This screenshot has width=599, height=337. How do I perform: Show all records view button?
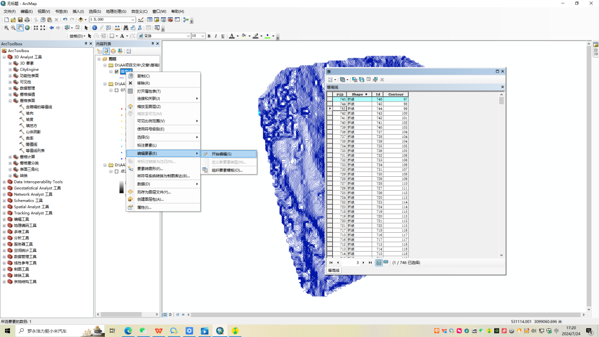pyautogui.click(x=379, y=263)
